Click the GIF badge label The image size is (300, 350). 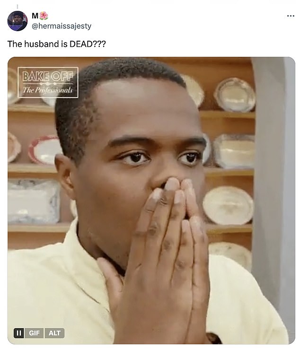pos(34,333)
